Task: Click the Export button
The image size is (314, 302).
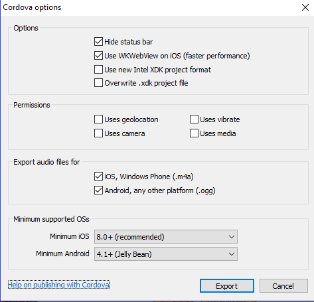Action: point(227,286)
